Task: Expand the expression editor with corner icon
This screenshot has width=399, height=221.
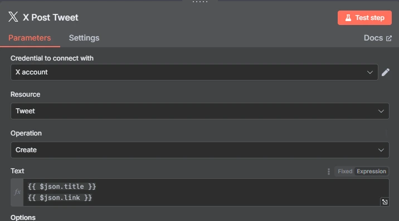Action: (385, 202)
